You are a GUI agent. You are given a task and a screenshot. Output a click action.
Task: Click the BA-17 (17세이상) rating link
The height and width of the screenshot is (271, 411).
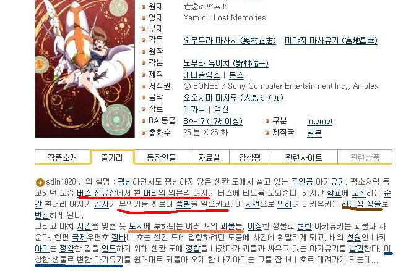coord(213,121)
